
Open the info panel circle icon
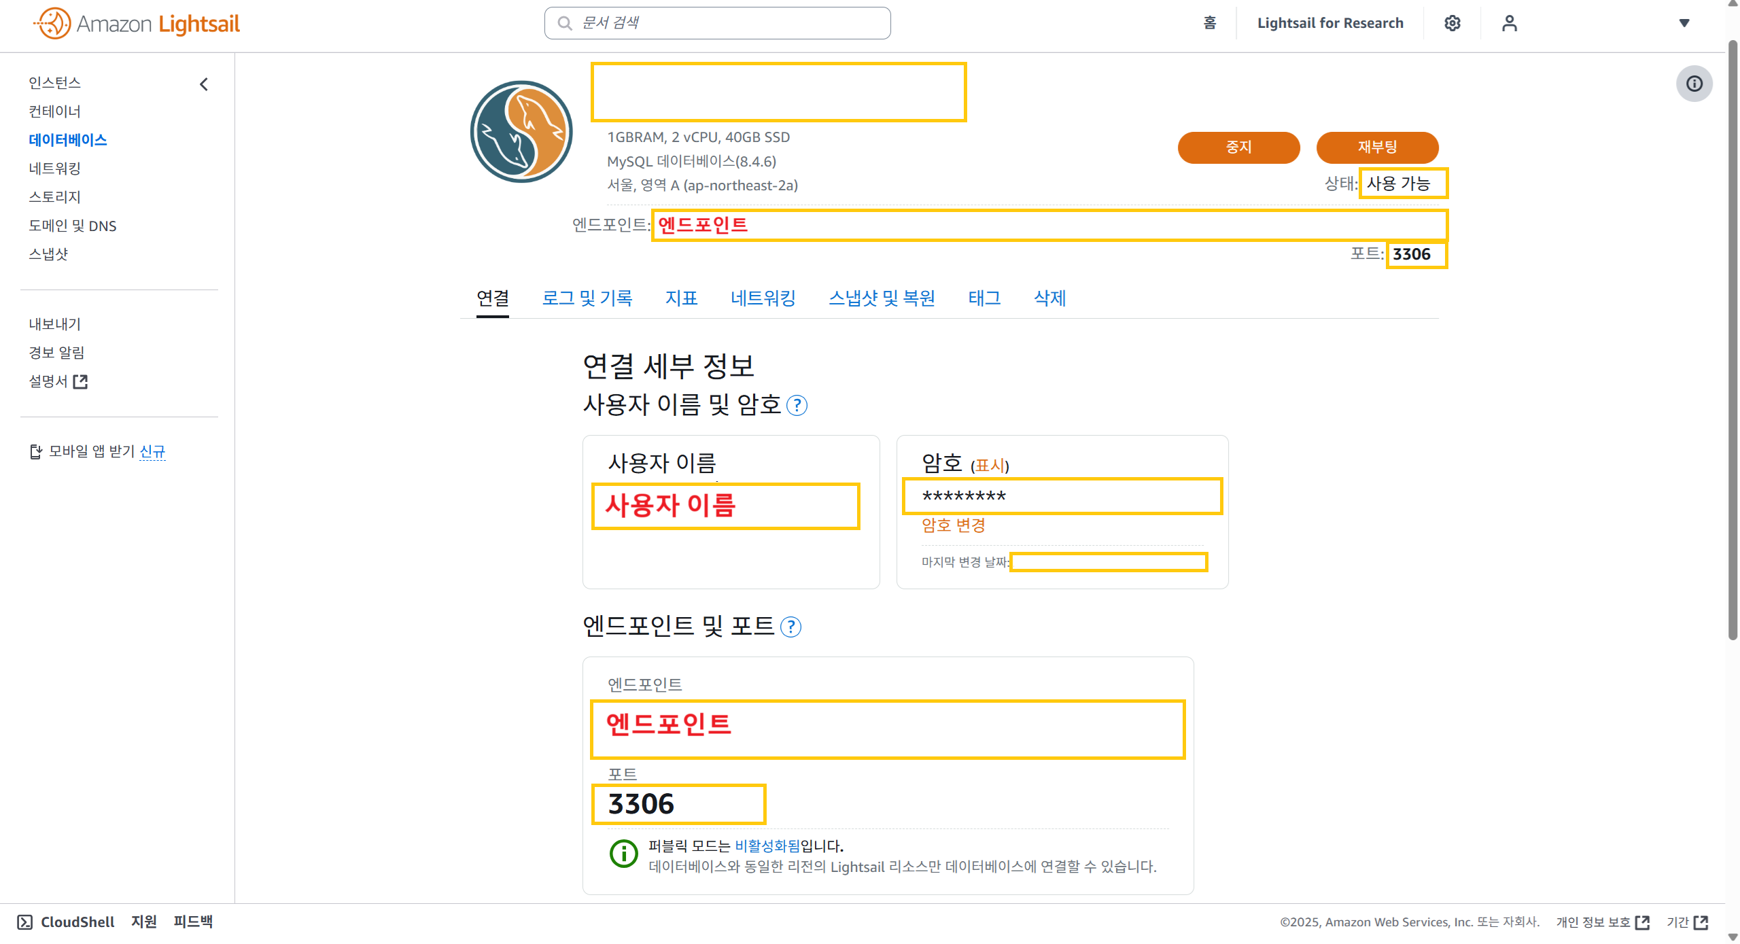(x=1694, y=84)
